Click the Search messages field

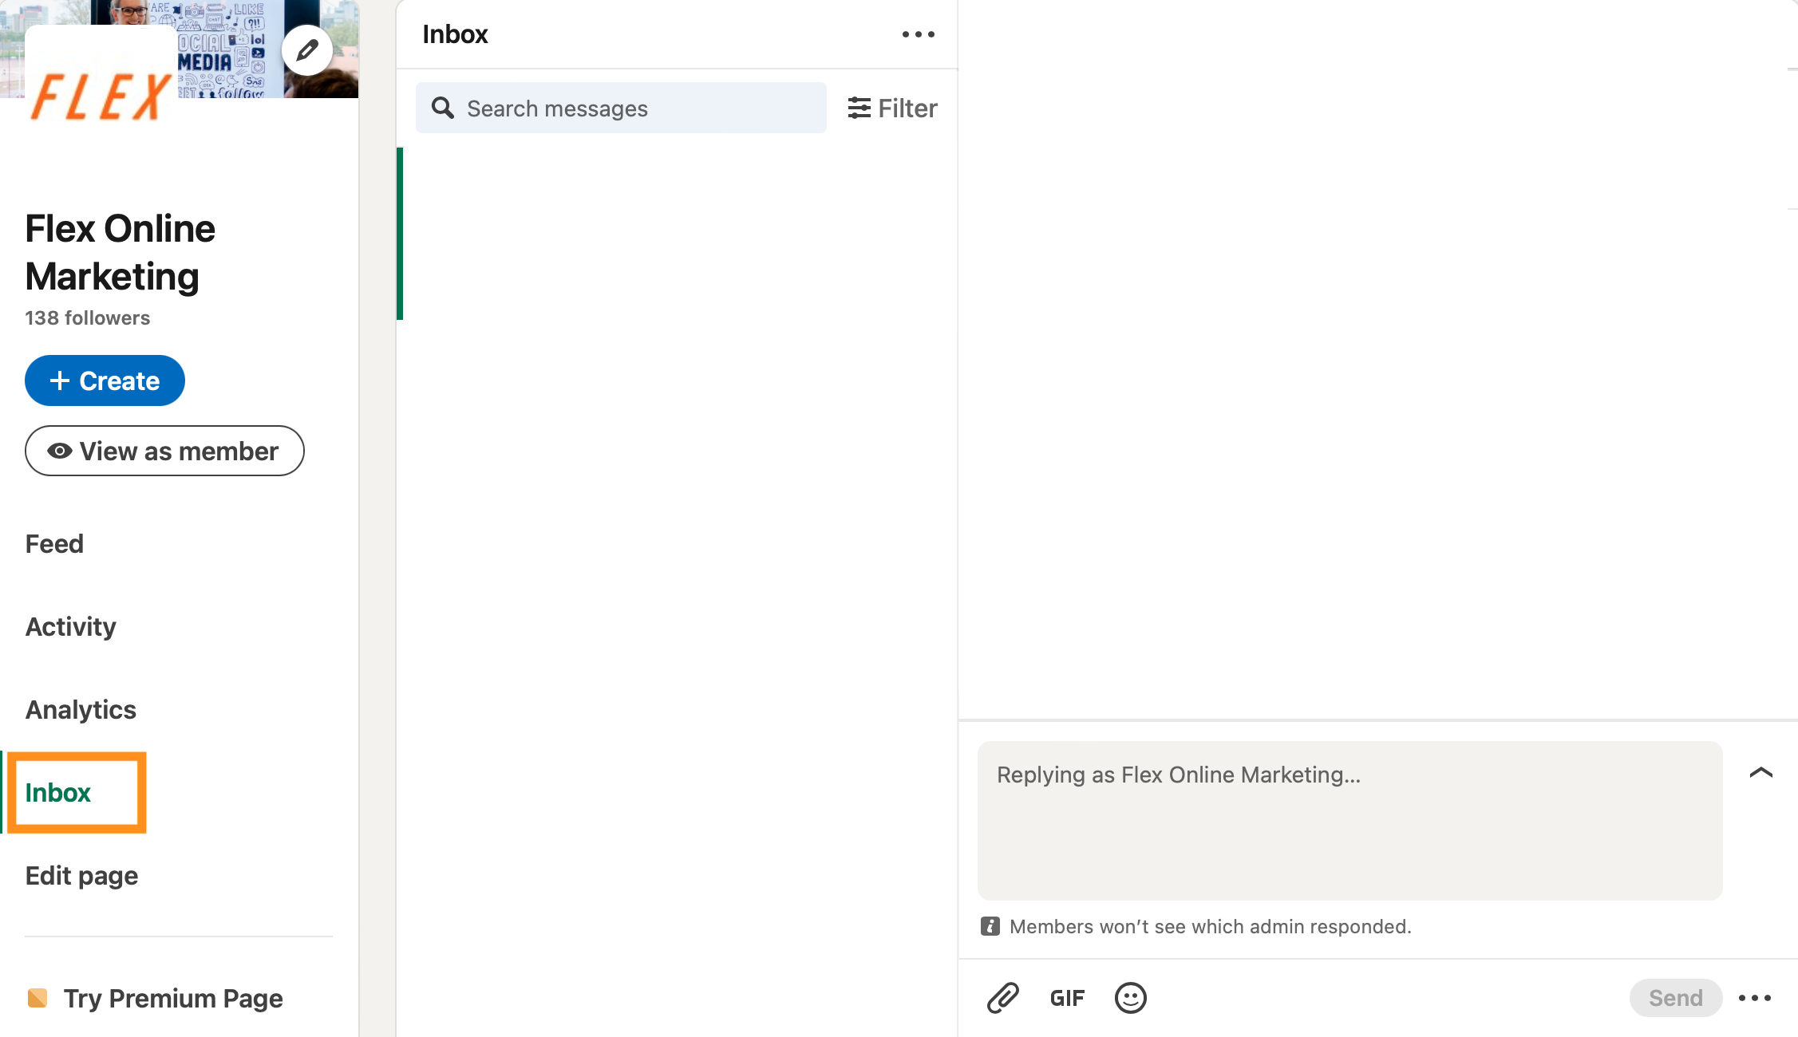pos(621,108)
